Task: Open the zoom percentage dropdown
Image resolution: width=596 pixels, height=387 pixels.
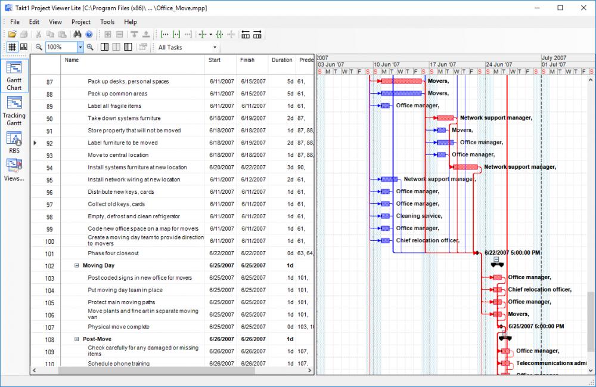Action: (x=80, y=47)
